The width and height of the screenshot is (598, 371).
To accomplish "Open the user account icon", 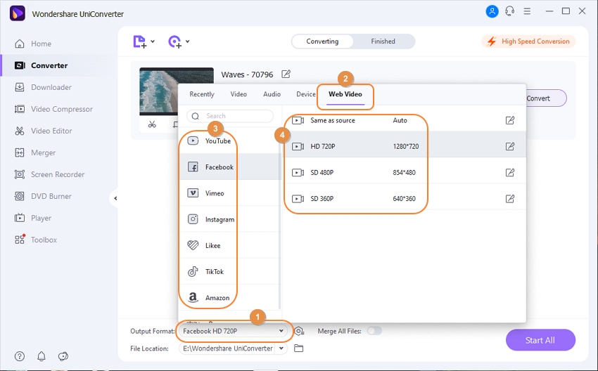I will click(492, 11).
